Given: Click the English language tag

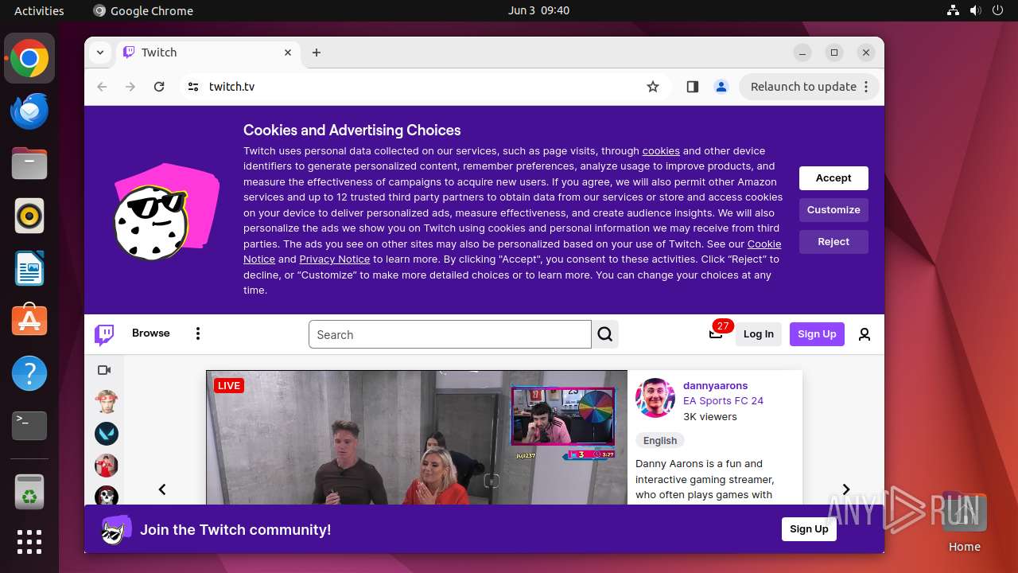Looking at the screenshot, I should pos(660,441).
